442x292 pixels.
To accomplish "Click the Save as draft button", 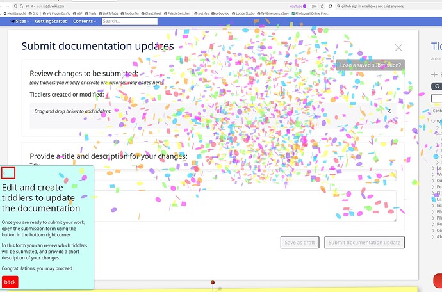I will 300,242.
